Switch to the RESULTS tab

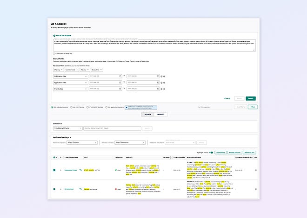[147, 114]
